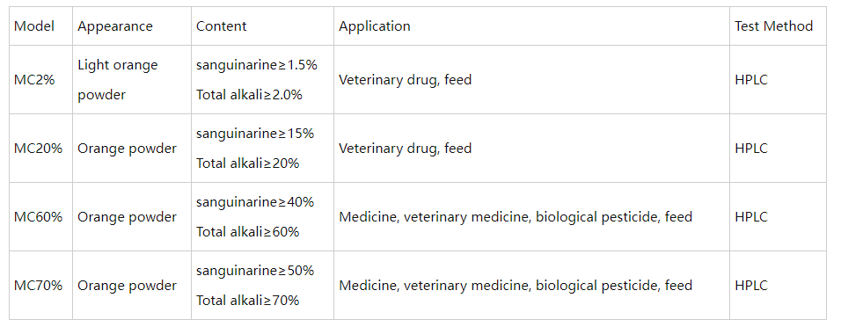Click the Model column header
This screenshot has width=841, height=327.
click(40, 26)
